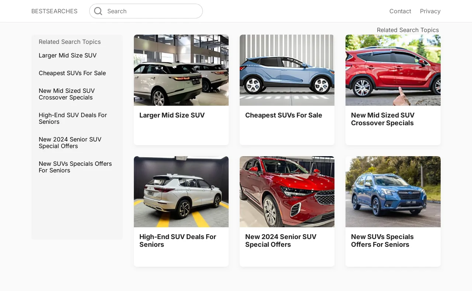Screen dimensions: 472x291
Task: Click the Cheapest SUVs For Sale card title
Action: pos(284,115)
